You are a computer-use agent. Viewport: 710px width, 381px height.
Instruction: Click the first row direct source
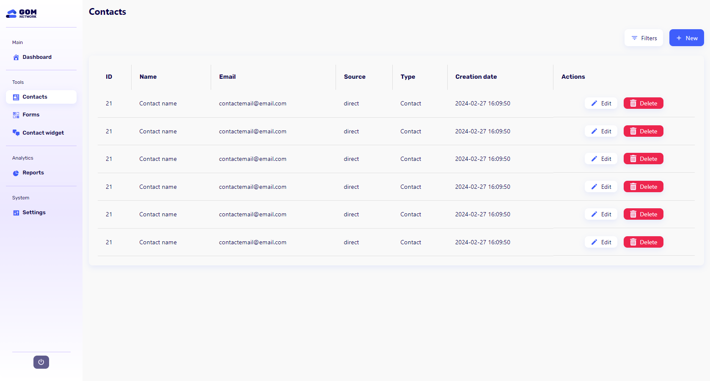click(x=351, y=103)
